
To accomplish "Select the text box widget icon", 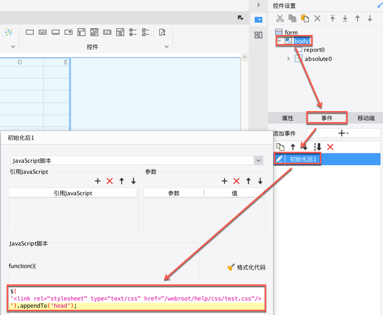I will click(x=30, y=32).
